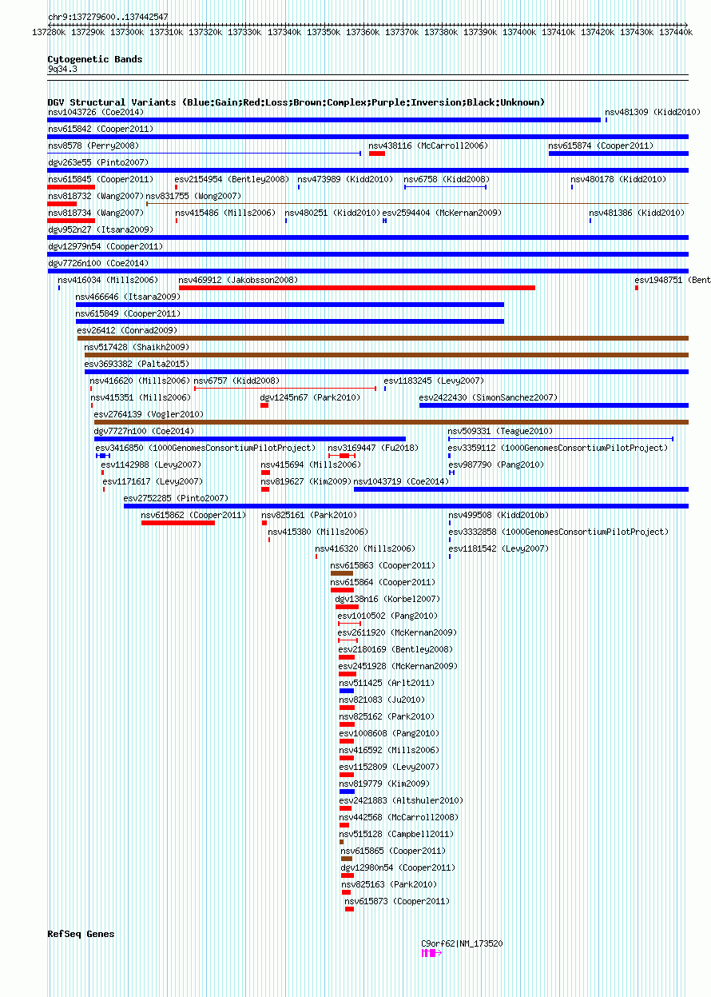
Task: Select dgv952n27 (Itsara2009) label
Action: 100,229
